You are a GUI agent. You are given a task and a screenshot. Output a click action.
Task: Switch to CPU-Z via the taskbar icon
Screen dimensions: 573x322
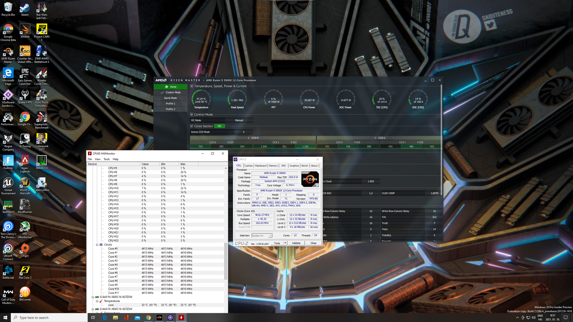pos(170,318)
